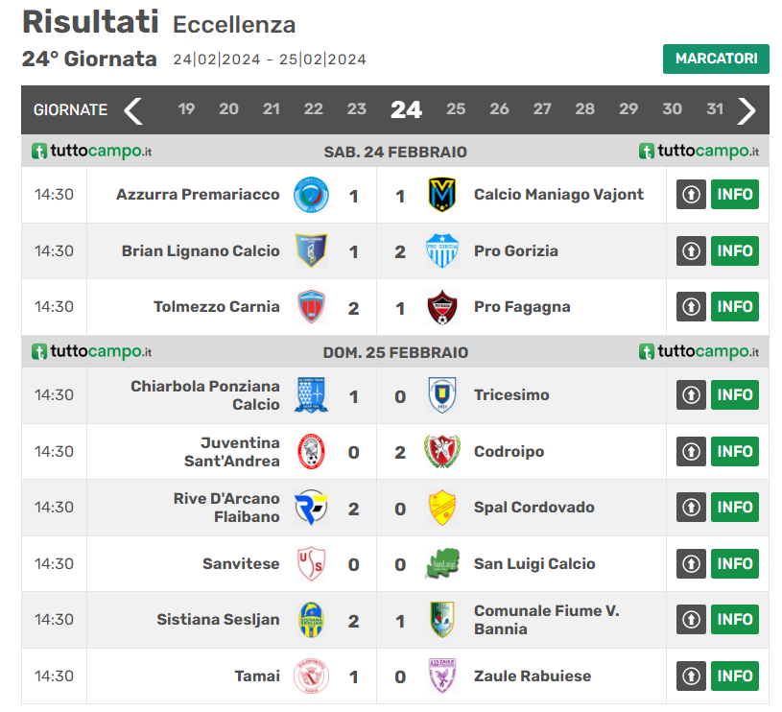The image size is (782, 712).
Task: Open the Tricesimo team link
Action: (511, 395)
